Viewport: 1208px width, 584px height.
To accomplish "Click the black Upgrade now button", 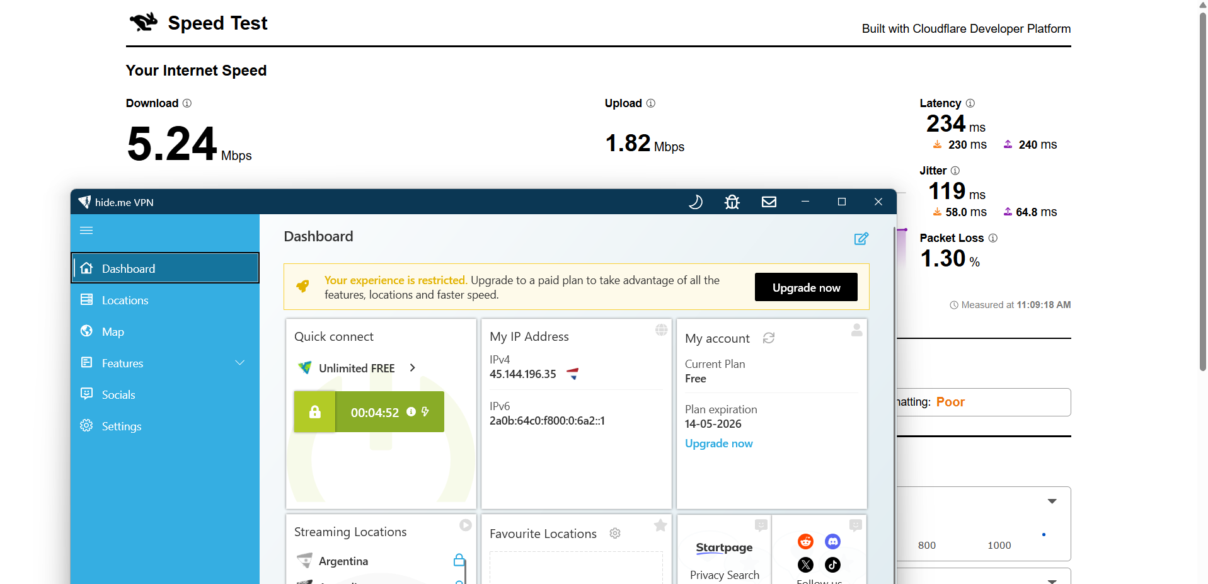I will (x=806, y=287).
